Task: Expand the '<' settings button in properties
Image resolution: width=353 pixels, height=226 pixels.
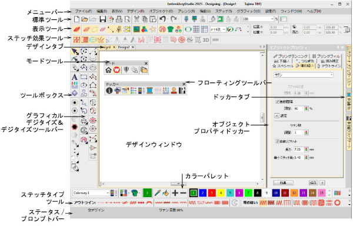Action: point(277,116)
